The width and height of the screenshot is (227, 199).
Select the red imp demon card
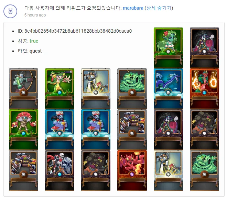pyautogui.click(x=132, y=170)
